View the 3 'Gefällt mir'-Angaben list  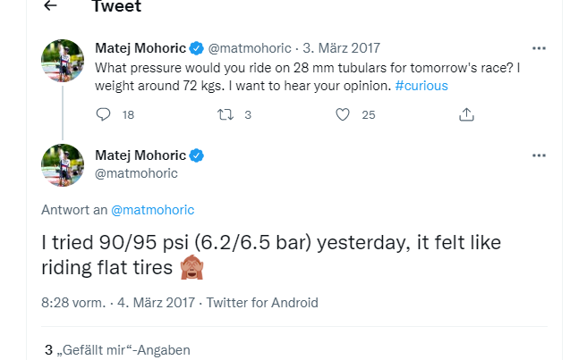(118, 350)
